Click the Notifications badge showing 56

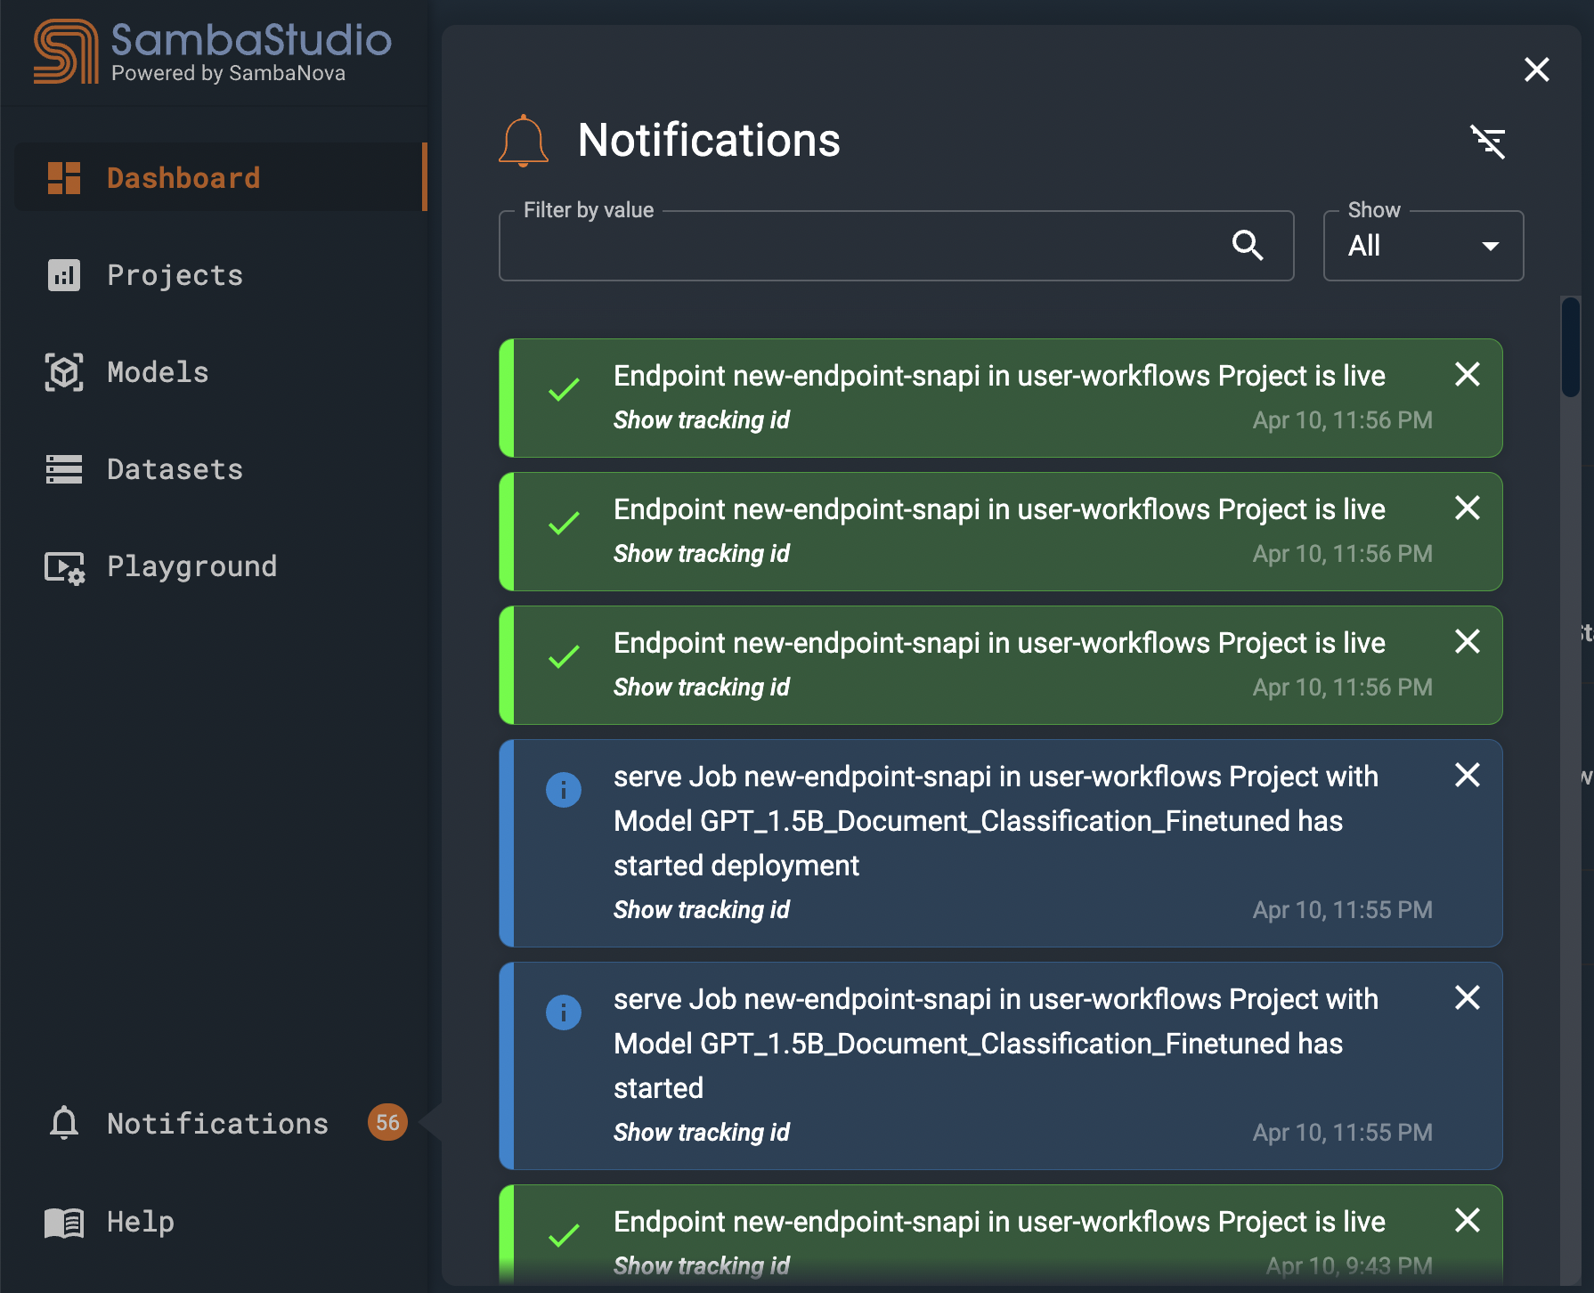[x=387, y=1123]
